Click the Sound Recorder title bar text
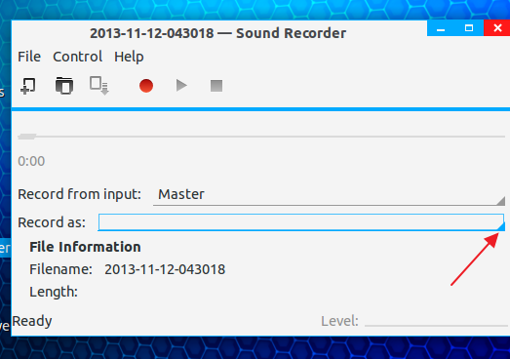Image resolution: width=510 pixels, height=359 pixels. point(217,33)
